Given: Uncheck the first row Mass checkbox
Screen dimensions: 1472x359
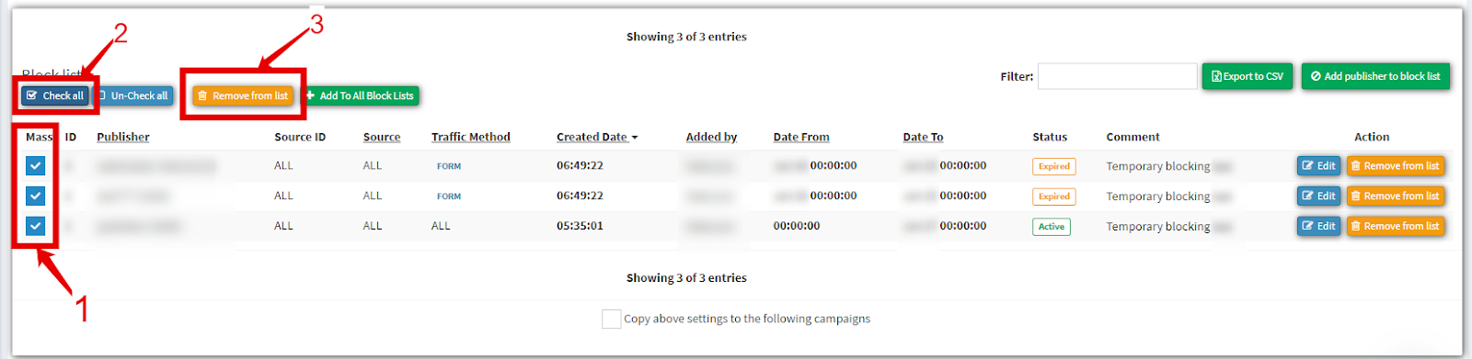Looking at the screenshot, I should 35,166.
